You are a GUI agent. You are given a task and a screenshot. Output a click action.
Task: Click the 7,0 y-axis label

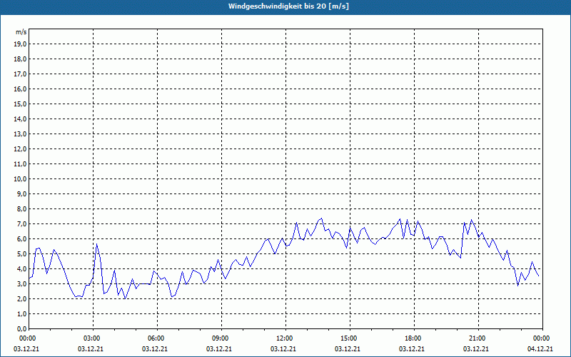[x=21, y=224]
